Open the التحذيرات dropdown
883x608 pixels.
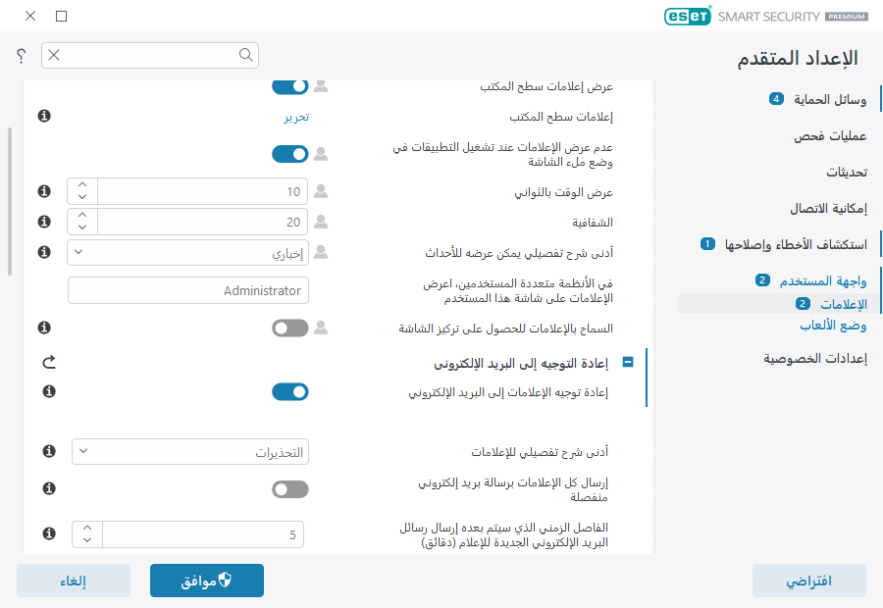pos(189,452)
